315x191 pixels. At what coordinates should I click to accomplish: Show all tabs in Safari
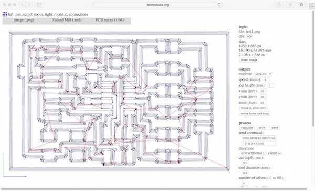[x=290, y=5]
